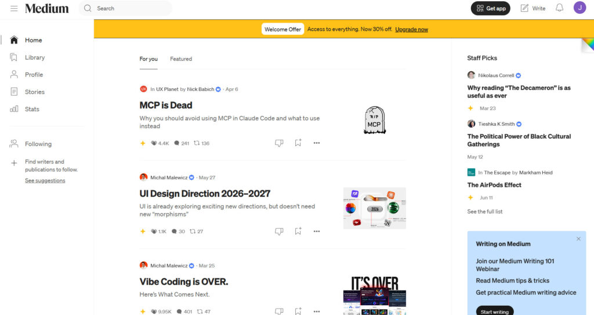Image resolution: width=594 pixels, height=315 pixels.
Task: Open the UX Planet publication link
Action: (x=167, y=89)
